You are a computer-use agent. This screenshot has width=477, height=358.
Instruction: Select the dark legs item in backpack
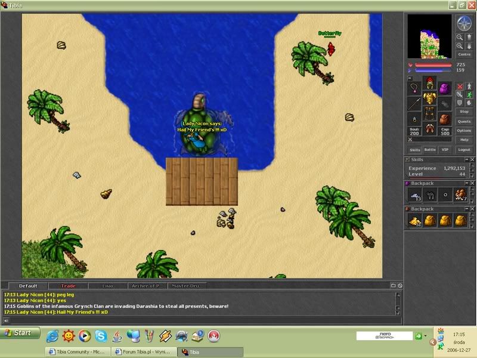(430, 195)
